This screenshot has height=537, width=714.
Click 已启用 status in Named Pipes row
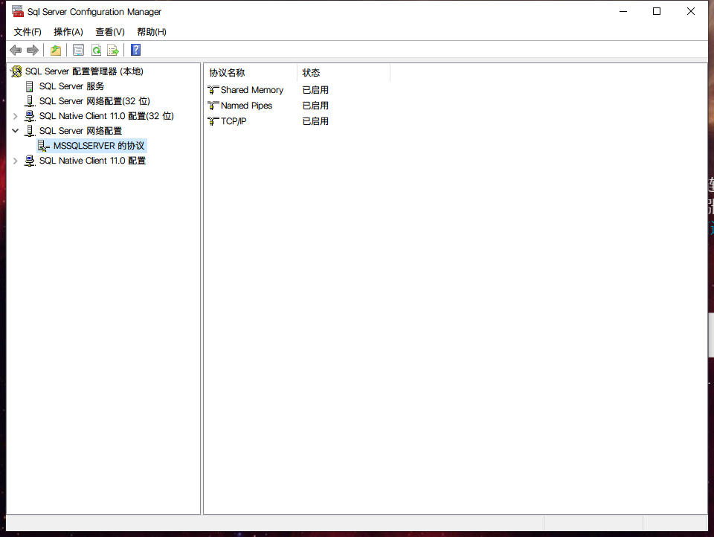[x=315, y=106]
